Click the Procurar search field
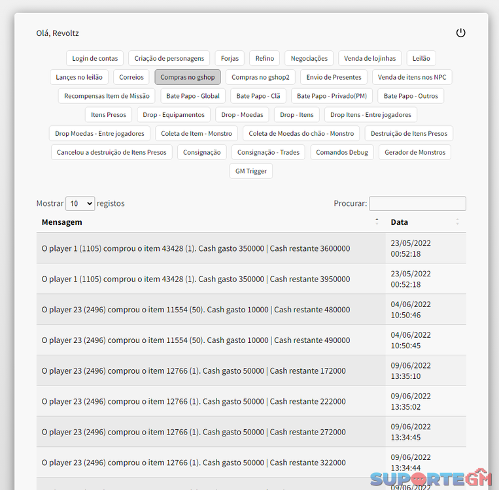Screen dimensions: 499x490 [417, 204]
